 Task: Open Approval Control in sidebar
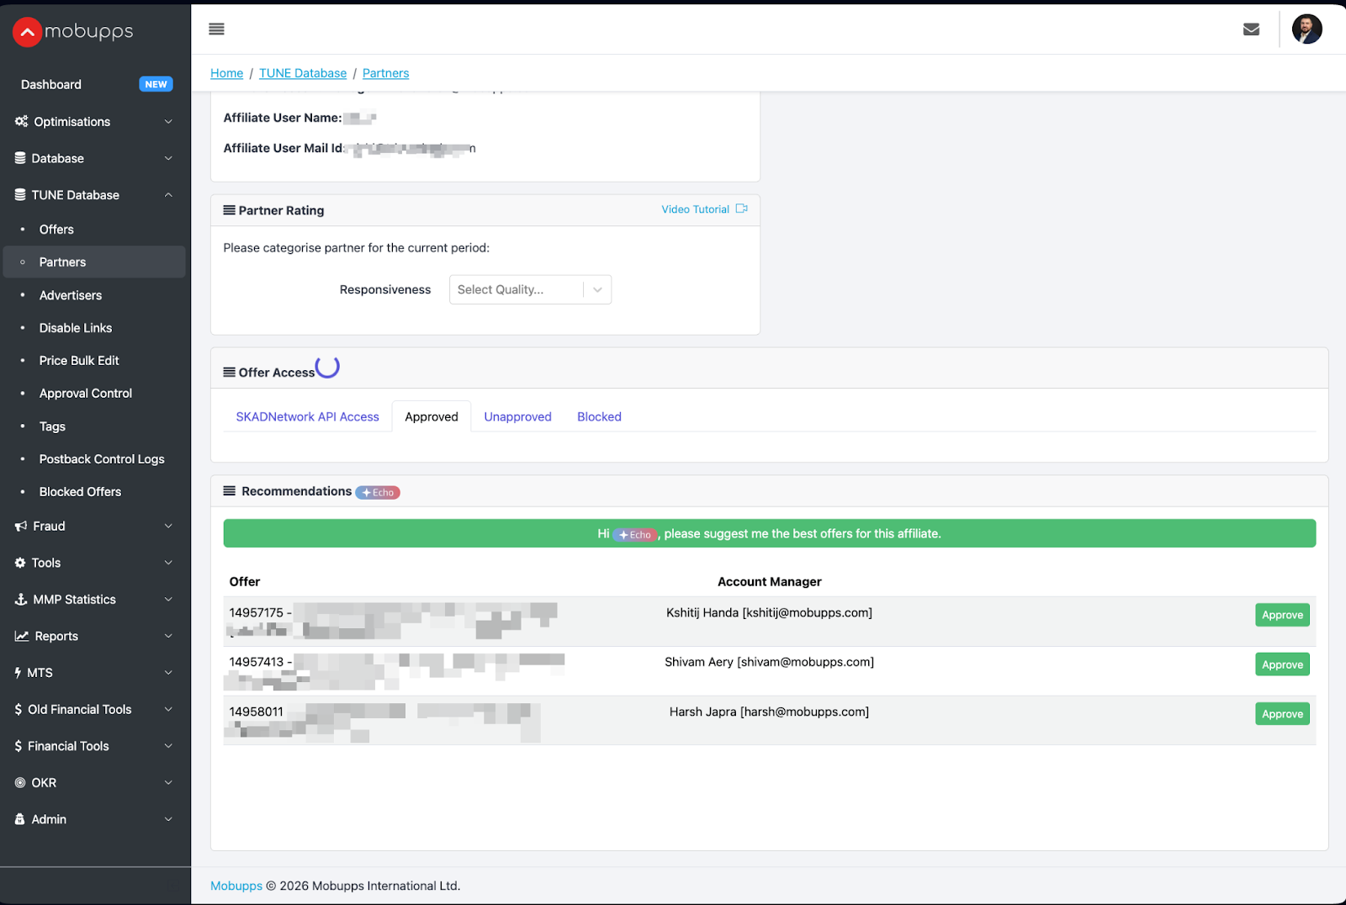tap(86, 394)
